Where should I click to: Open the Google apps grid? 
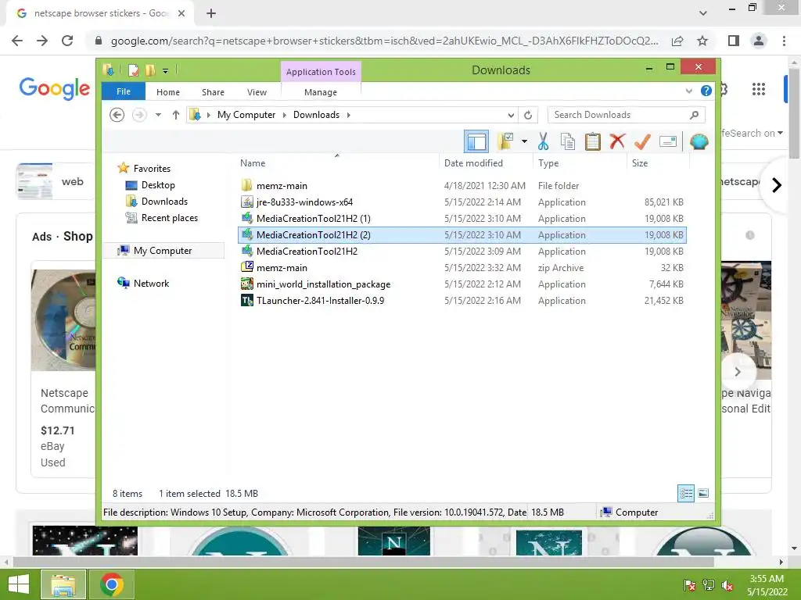759,89
